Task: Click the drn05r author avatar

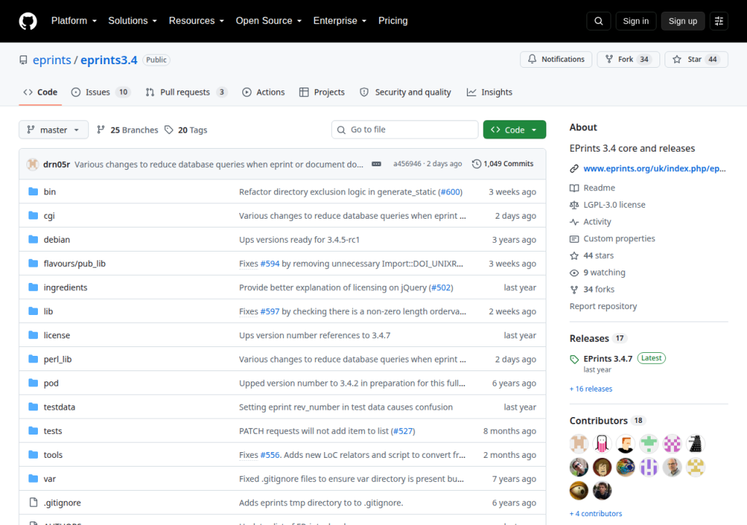Action: [32, 164]
